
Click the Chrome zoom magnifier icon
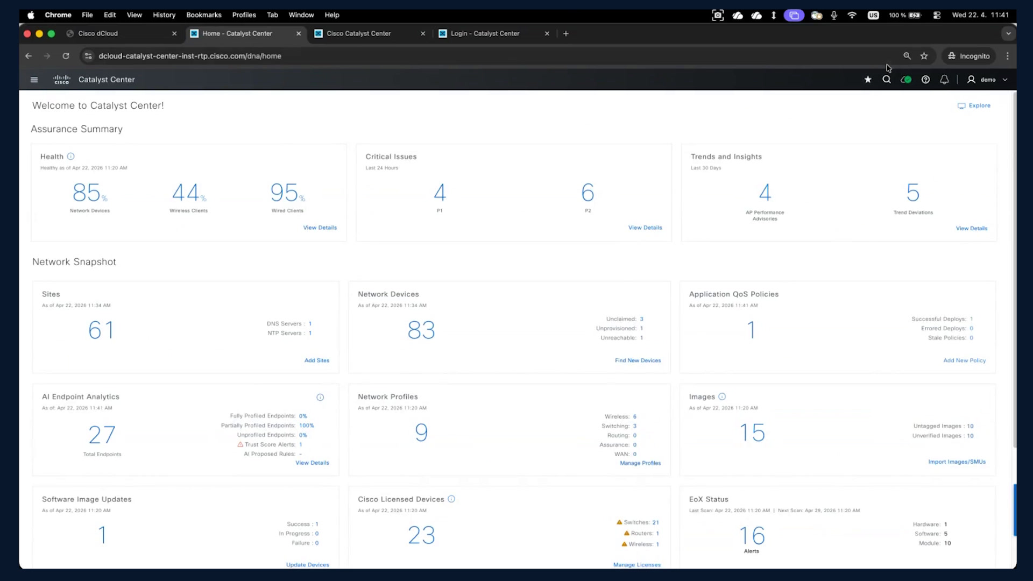[x=907, y=56]
